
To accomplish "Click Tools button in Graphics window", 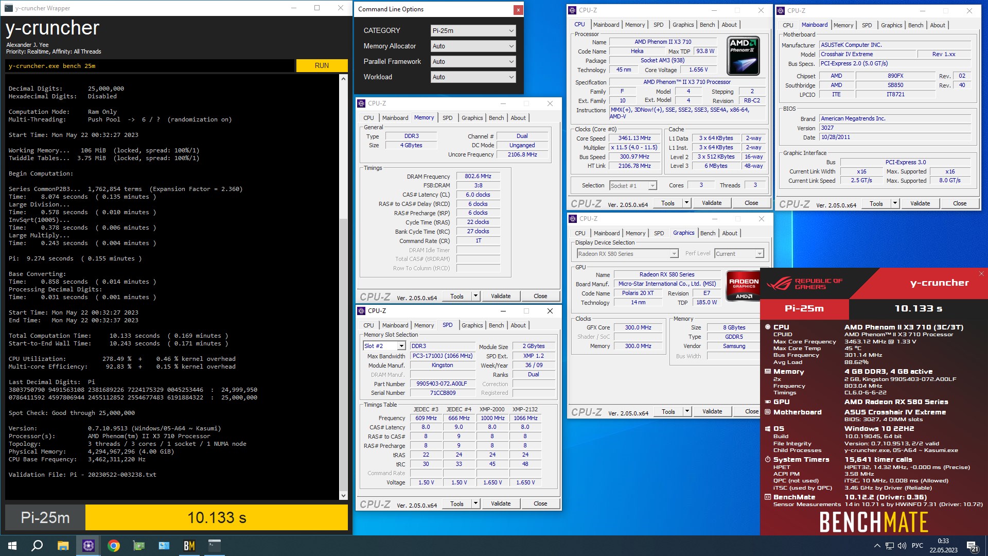I will (668, 412).
